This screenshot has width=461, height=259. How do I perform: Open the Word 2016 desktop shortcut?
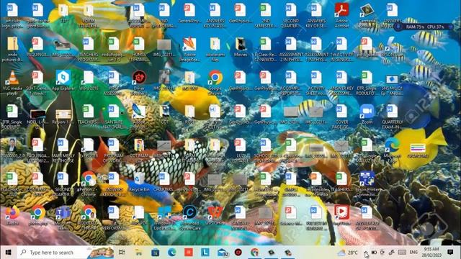coord(88,80)
